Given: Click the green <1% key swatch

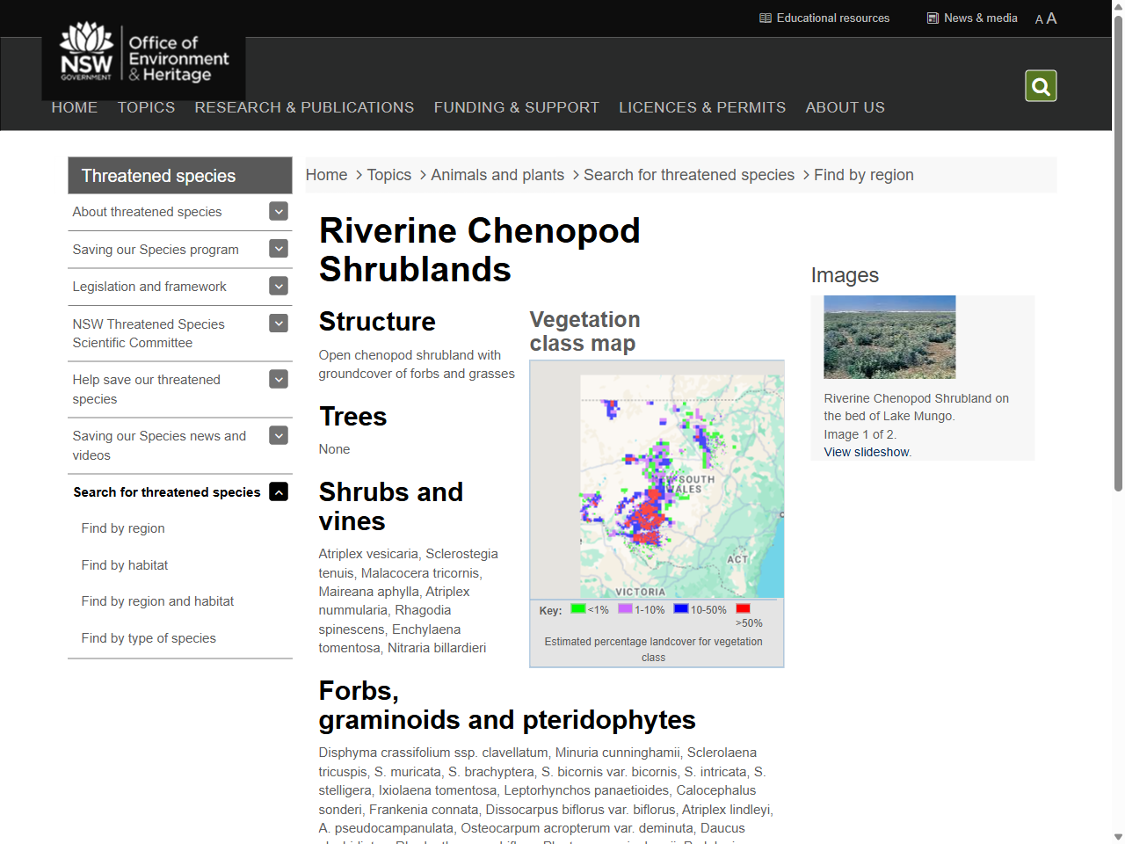Looking at the screenshot, I should tap(577, 608).
